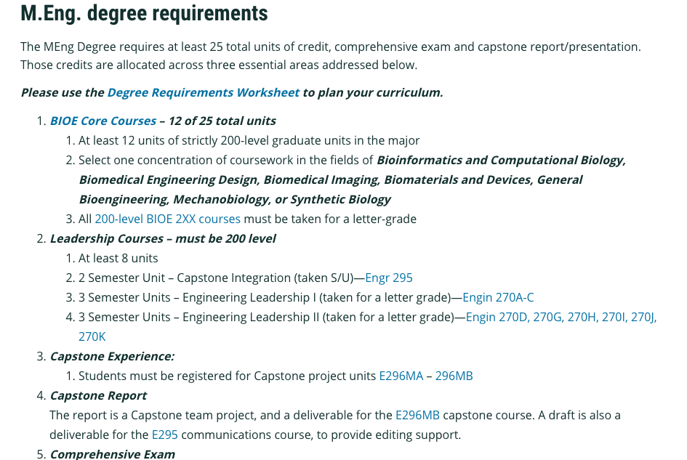Select the Capstone Experience list heading

[x=112, y=356]
